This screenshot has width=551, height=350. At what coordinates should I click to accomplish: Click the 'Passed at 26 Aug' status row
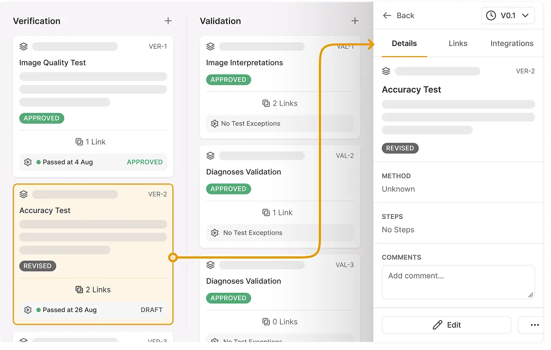(93, 310)
